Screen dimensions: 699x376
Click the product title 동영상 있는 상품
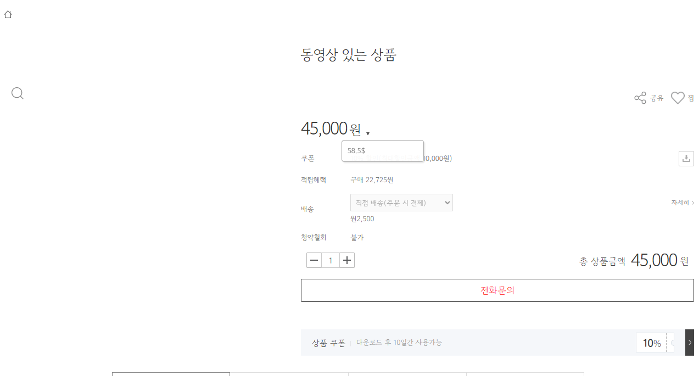348,55
